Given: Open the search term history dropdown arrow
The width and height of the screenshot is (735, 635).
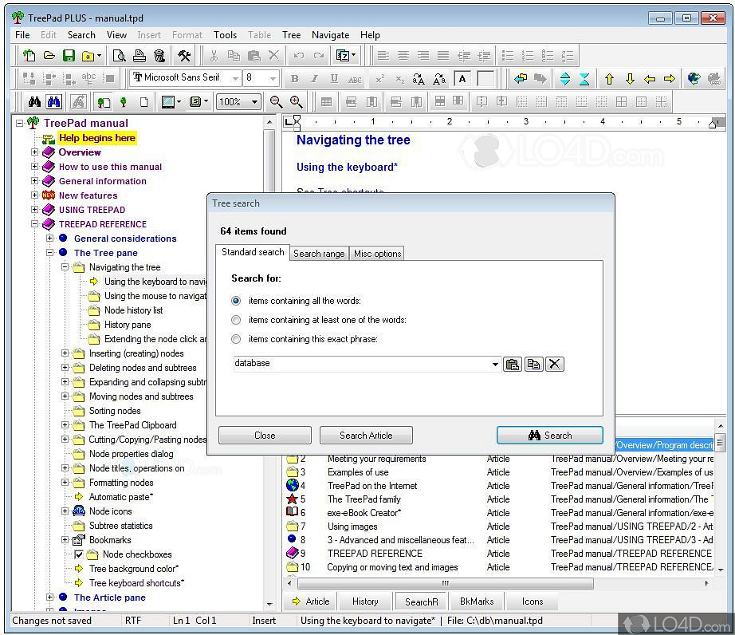Looking at the screenshot, I should 495,365.
